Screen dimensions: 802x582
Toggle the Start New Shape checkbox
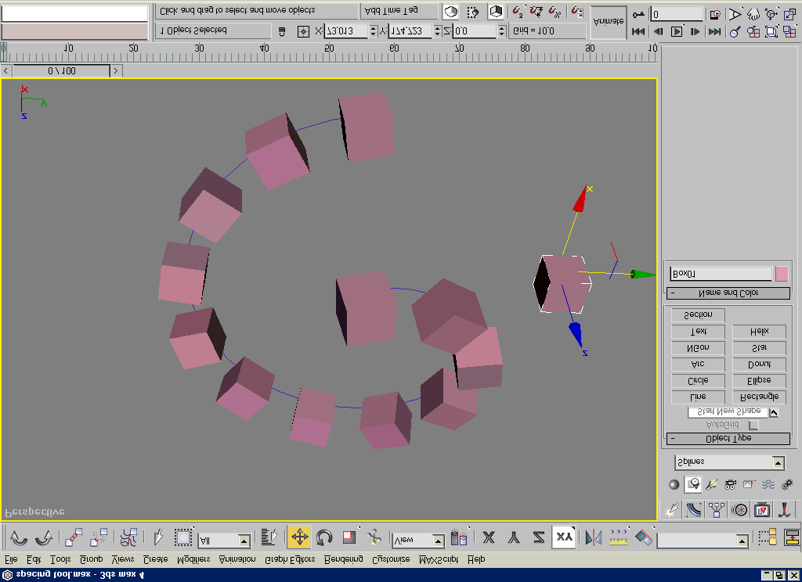click(774, 413)
